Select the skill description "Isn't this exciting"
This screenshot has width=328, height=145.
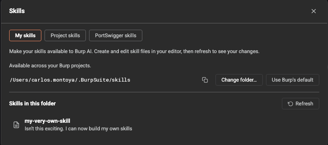[78, 128]
